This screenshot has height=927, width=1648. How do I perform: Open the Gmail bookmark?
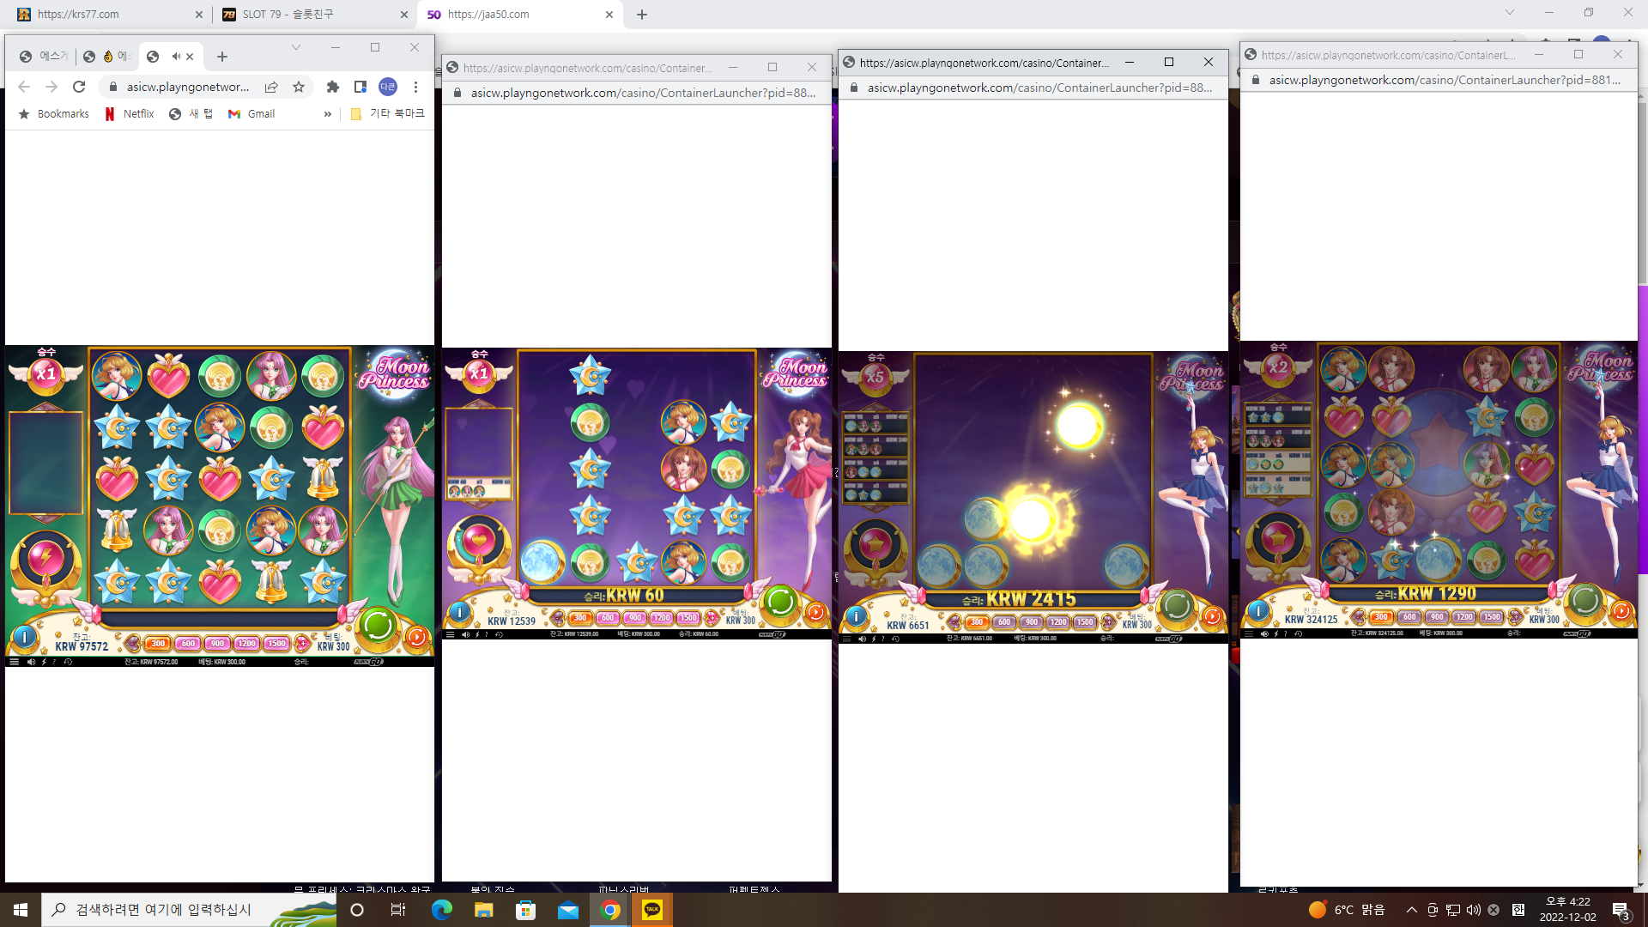coord(251,114)
